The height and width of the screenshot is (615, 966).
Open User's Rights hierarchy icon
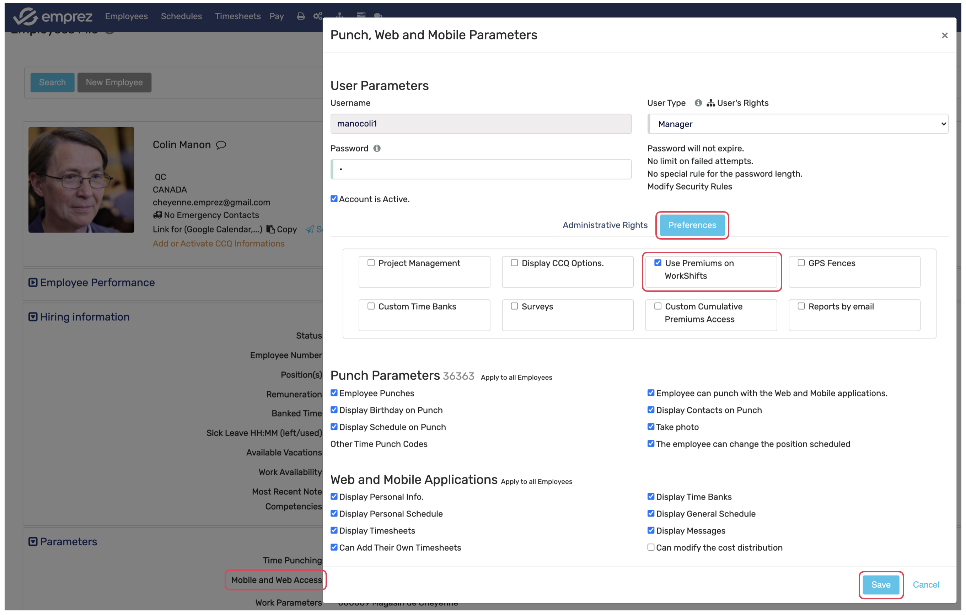pos(710,103)
